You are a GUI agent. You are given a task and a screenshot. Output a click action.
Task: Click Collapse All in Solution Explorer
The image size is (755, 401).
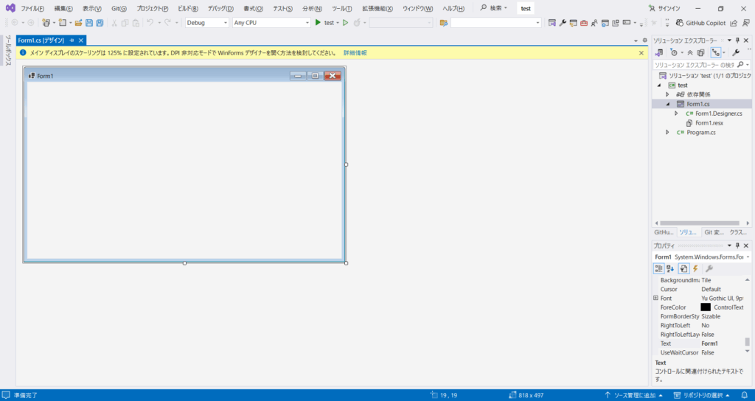[690, 53]
